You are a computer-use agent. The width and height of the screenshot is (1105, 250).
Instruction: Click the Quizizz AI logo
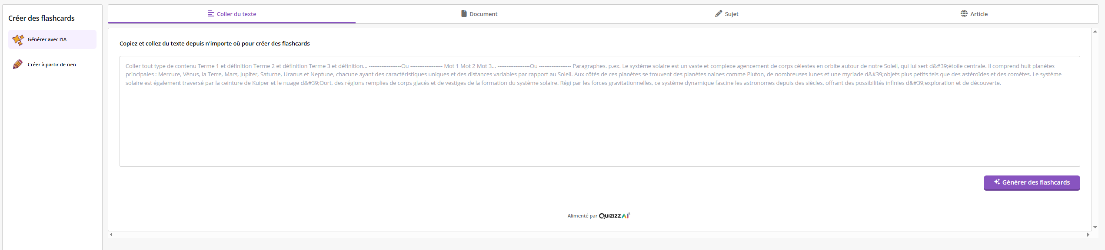point(614,215)
